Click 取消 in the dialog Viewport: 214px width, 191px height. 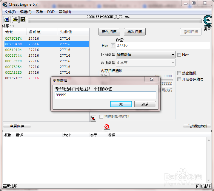145,104
